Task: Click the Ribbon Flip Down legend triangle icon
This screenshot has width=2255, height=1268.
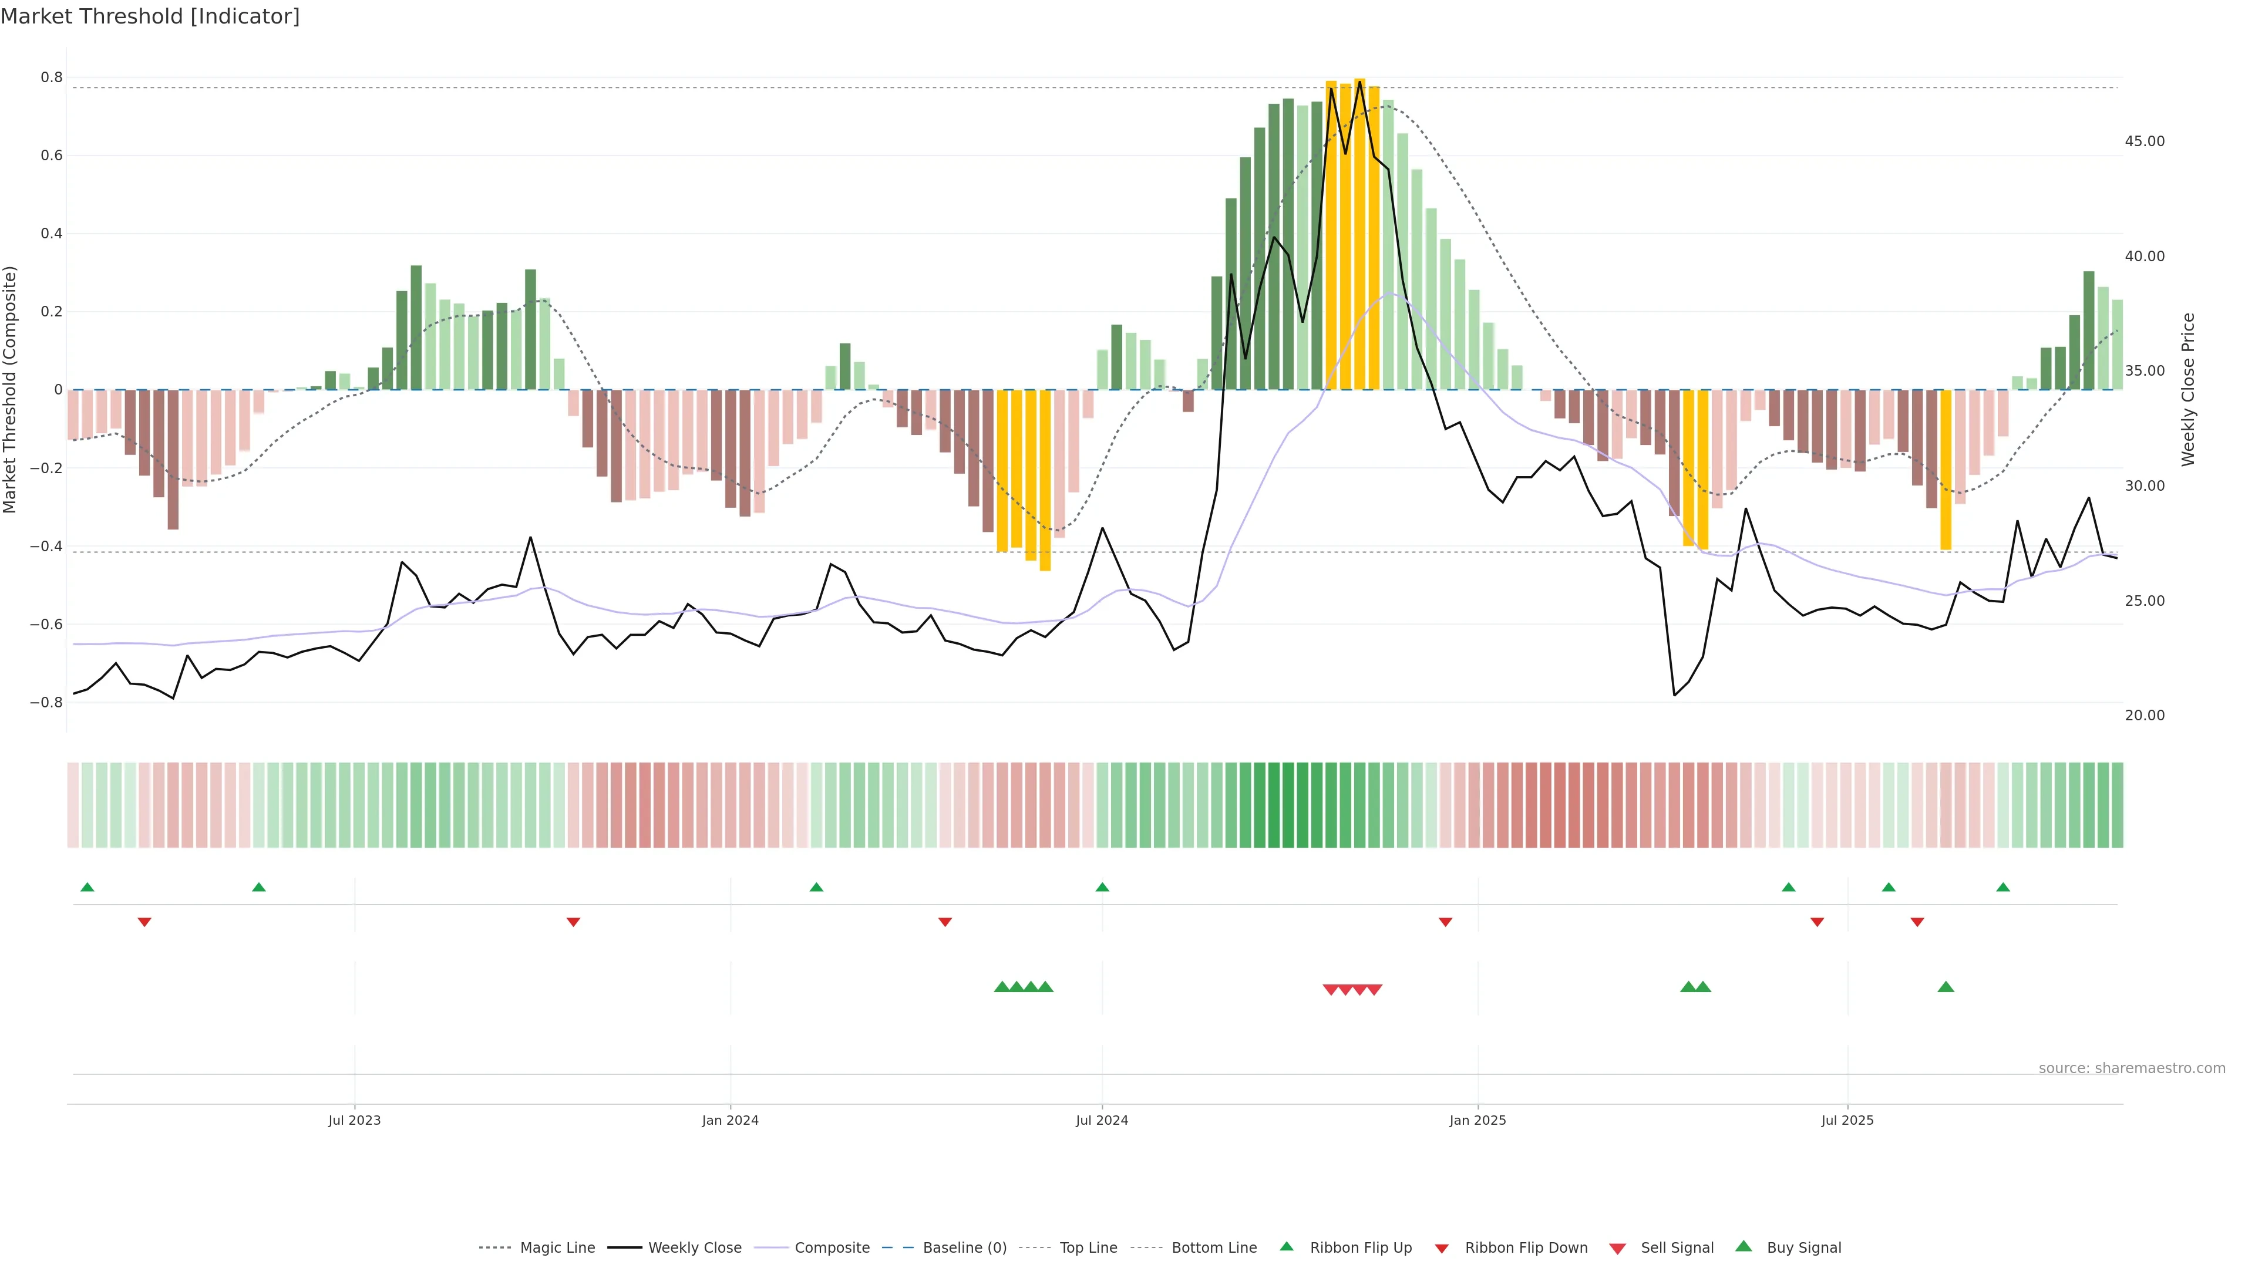Action: 1442,1248
